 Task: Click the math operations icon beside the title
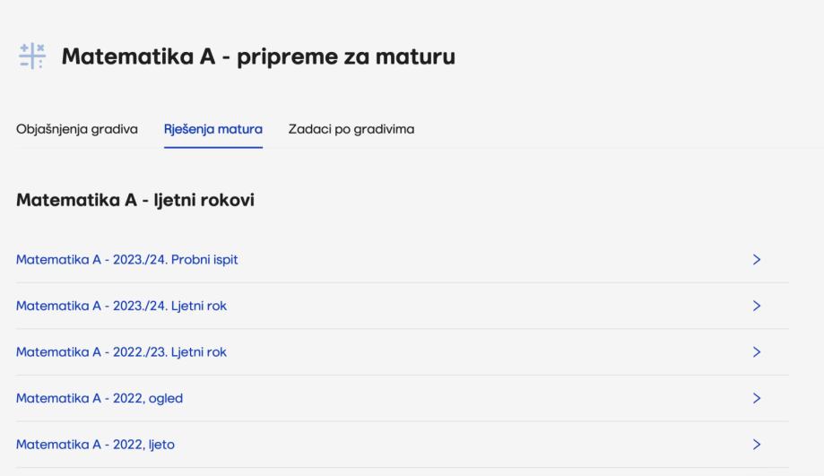[x=30, y=56]
